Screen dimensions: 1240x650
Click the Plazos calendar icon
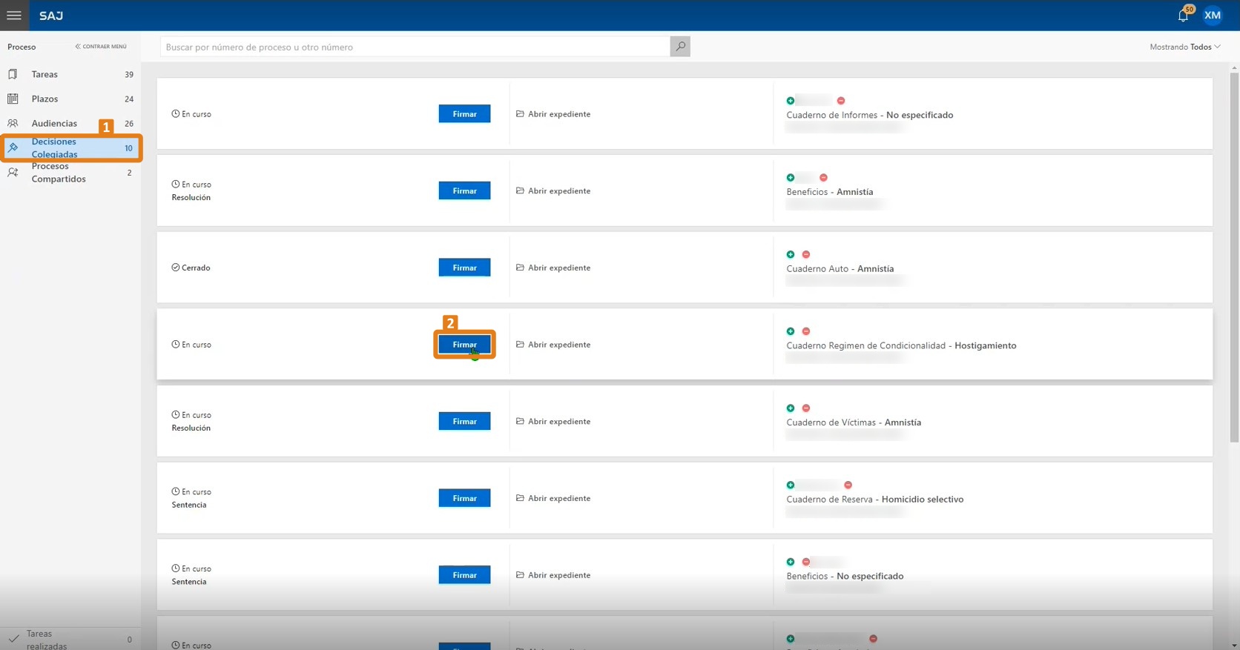click(13, 99)
